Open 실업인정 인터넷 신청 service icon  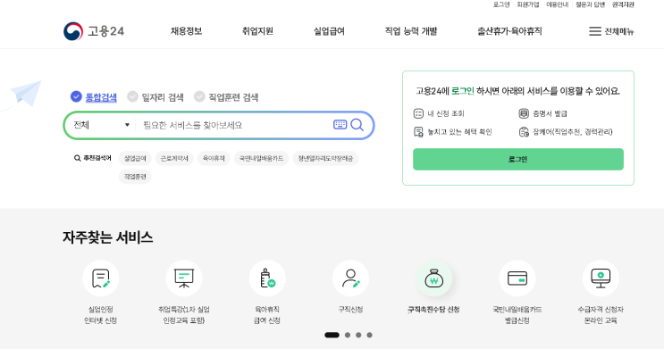[100, 278]
